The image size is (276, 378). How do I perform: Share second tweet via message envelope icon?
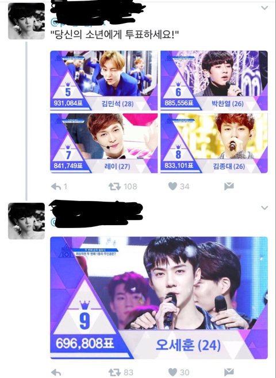(x=229, y=372)
